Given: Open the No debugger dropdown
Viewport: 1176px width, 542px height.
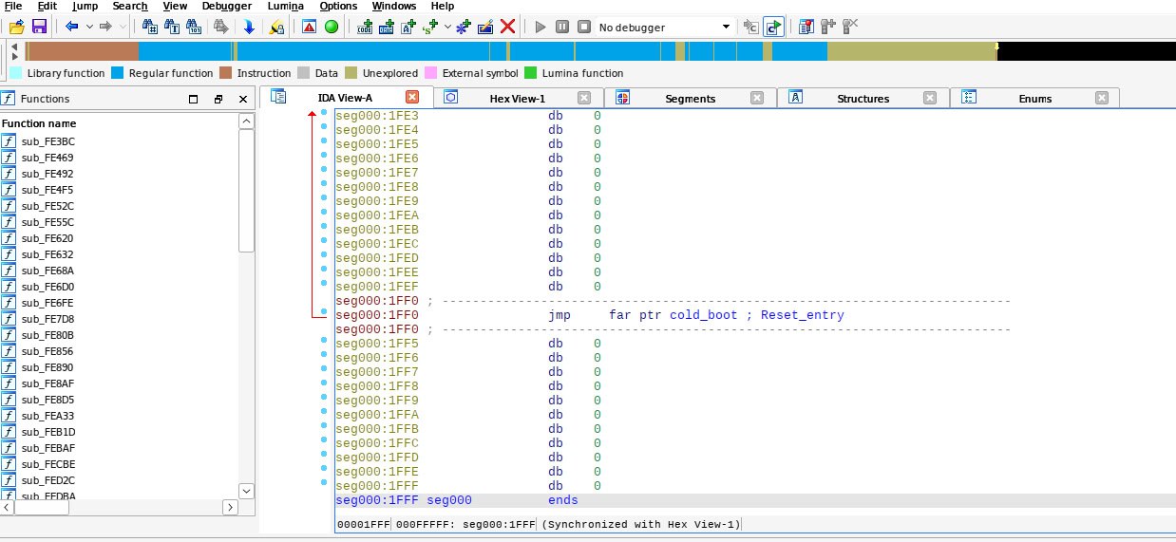Looking at the screenshot, I should tap(727, 28).
